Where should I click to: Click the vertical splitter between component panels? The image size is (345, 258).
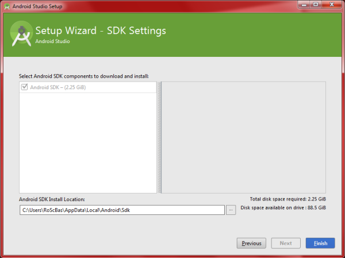159,137
